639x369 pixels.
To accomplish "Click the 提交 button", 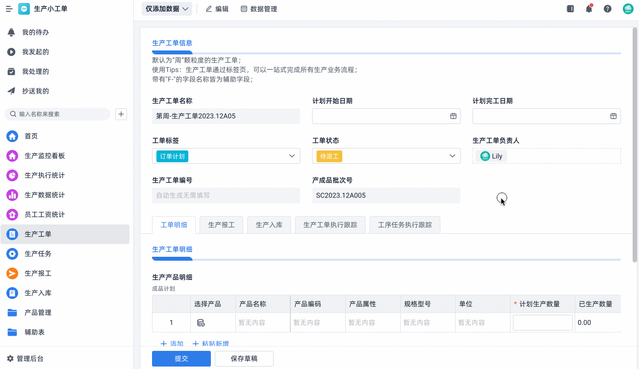I will pos(181,359).
